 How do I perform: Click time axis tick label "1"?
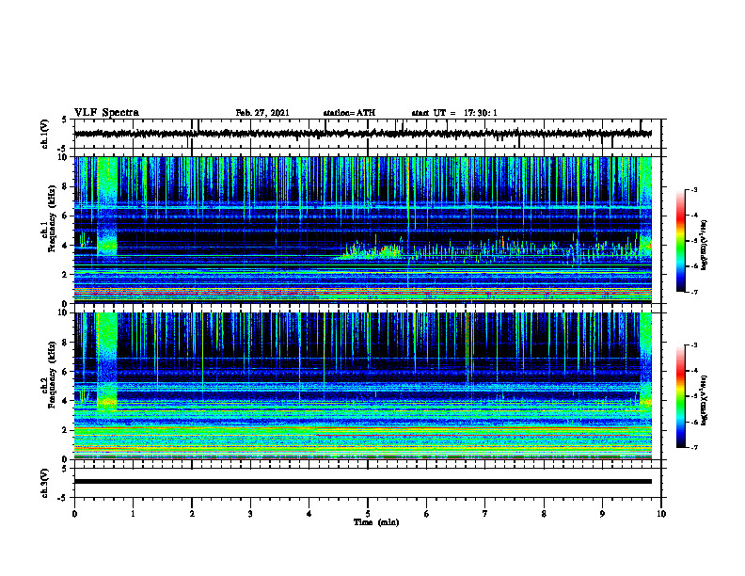point(133,514)
